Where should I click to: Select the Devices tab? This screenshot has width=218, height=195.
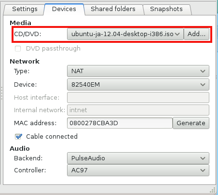[x=64, y=9]
